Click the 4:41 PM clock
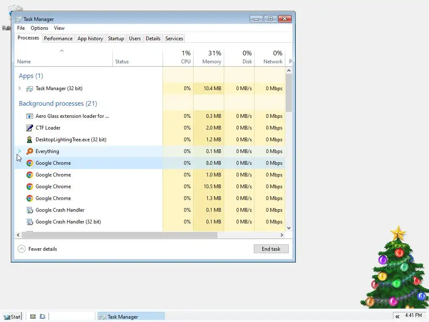 (x=413, y=315)
